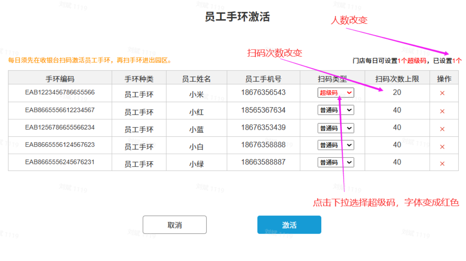Click the 手环编码 column header
This screenshot has width=466, height=261.
pyautogui.click(x=60, y=79)
